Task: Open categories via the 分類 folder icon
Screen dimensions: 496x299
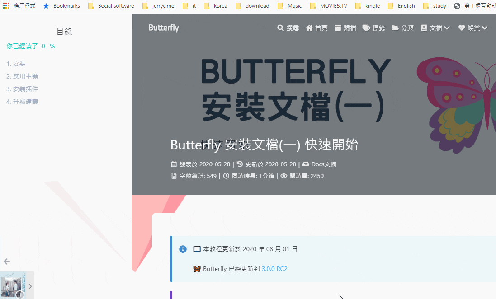Action: coord(395,28)
